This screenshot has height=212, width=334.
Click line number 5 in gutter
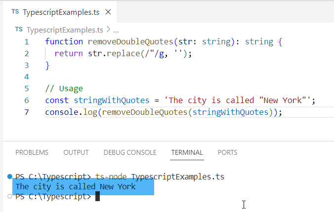[x=27, y=88]
